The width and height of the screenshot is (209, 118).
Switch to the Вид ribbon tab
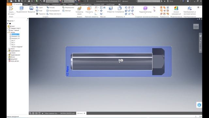point(64,4)
